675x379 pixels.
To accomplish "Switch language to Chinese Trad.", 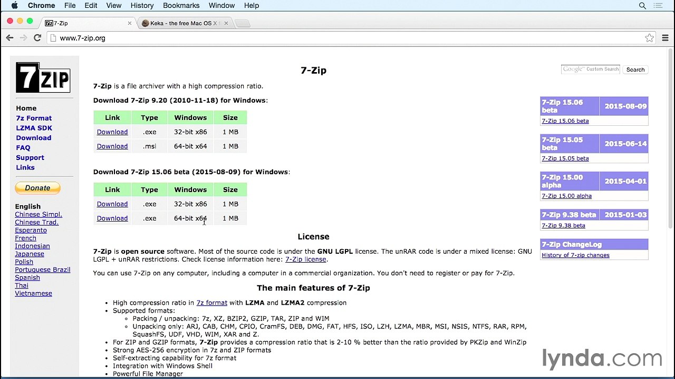I will 37,222.
